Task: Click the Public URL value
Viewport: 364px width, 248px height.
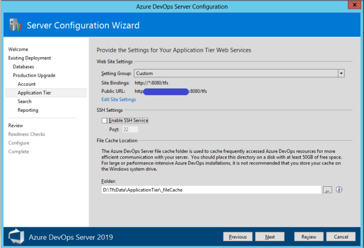Action: click(x=171, y=91)
